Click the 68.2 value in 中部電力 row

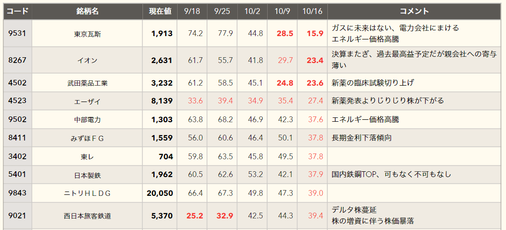225,120
